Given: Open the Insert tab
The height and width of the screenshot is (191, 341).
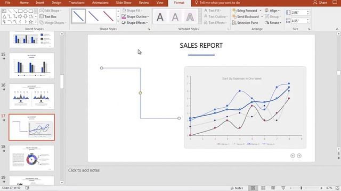Looking at the screenshot, I should coord(40,3).
